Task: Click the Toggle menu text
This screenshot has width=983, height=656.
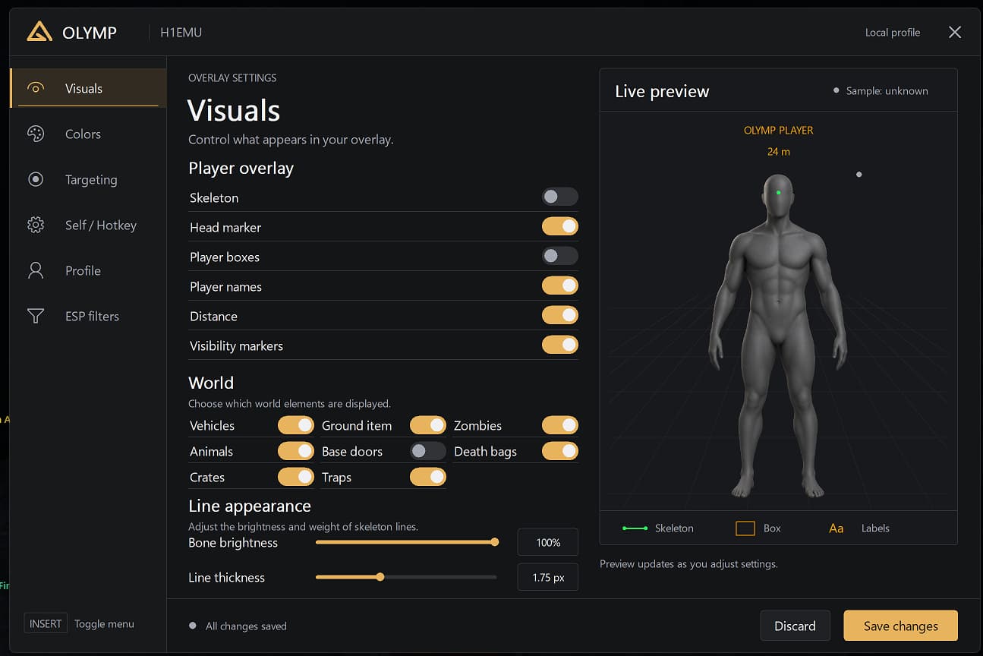Action: pyautogui.click(x=104, y=623)
